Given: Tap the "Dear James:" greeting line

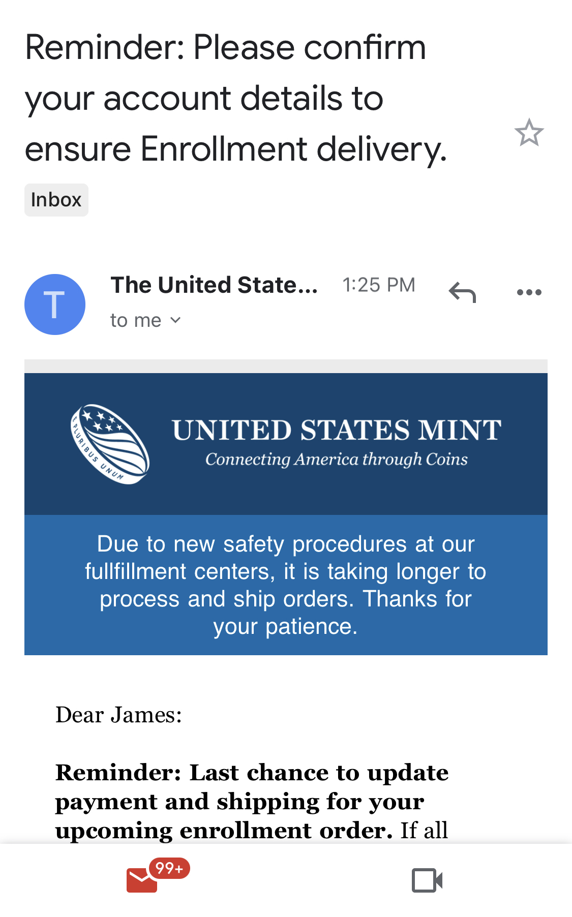Looking at the screenshot, I should click(x=118, y=715).
